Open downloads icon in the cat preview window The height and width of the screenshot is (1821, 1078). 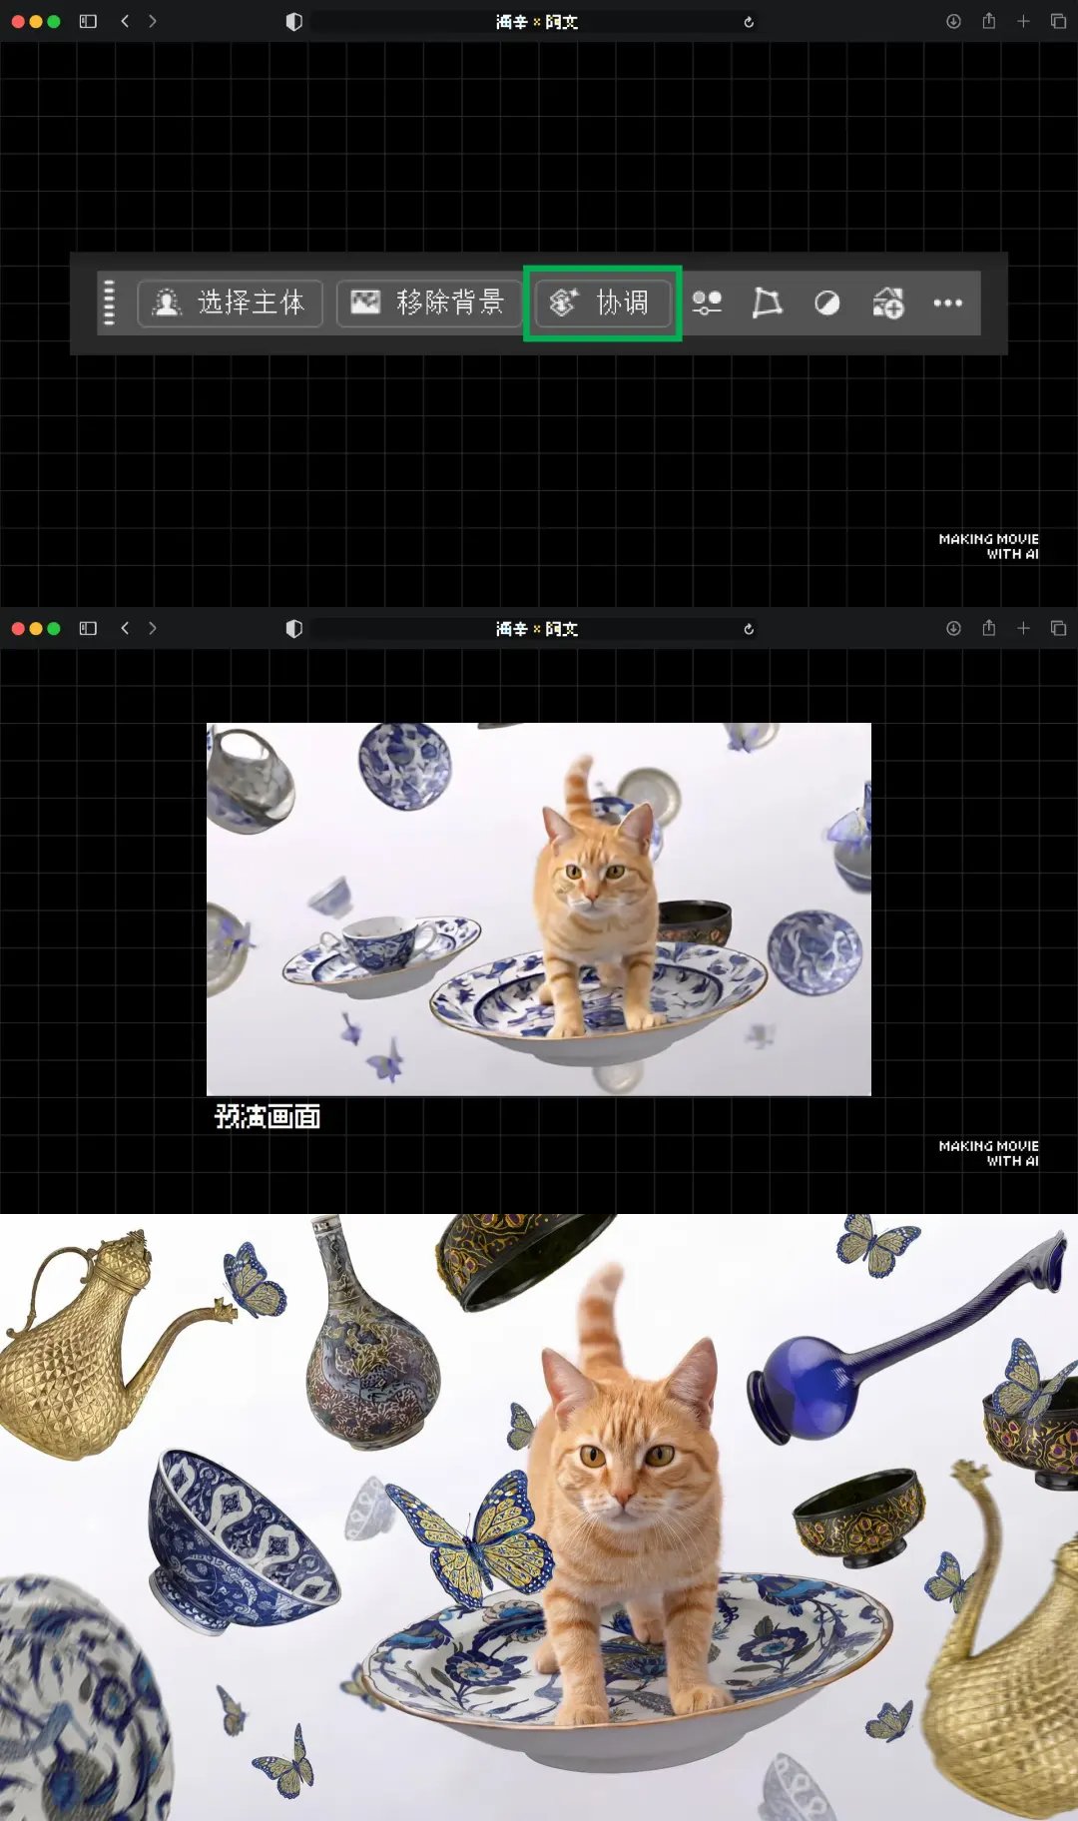[x=953, y=628]
